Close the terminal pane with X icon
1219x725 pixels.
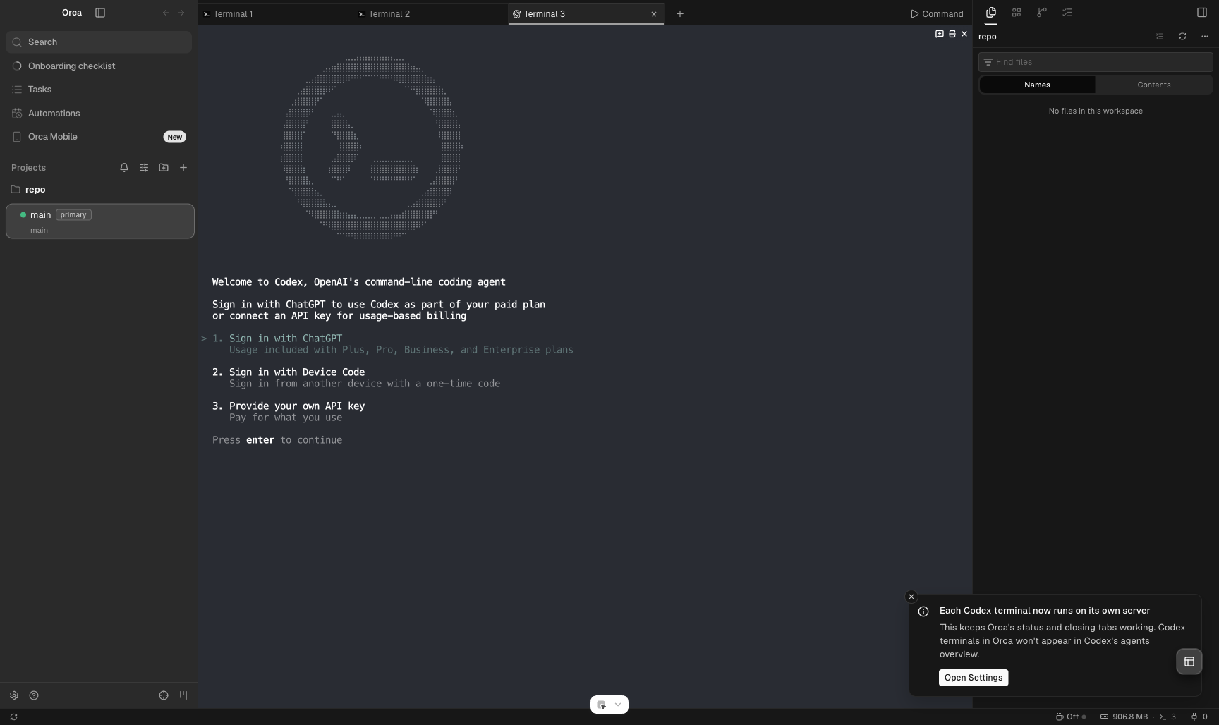[x=964, y=34]
